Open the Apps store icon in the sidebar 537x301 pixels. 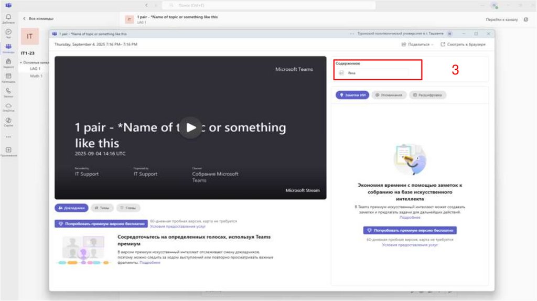tap(8, 150)
